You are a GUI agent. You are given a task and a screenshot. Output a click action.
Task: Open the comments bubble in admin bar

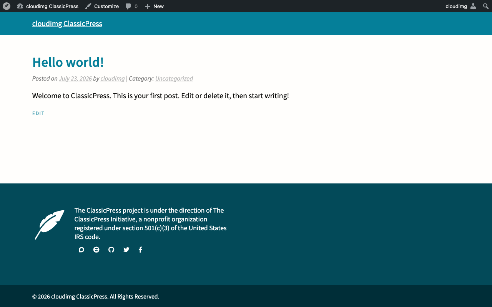[131, 6]
